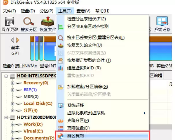Select ESP(1) partition in the tree

pyautogui.click(x=30, y=90)
